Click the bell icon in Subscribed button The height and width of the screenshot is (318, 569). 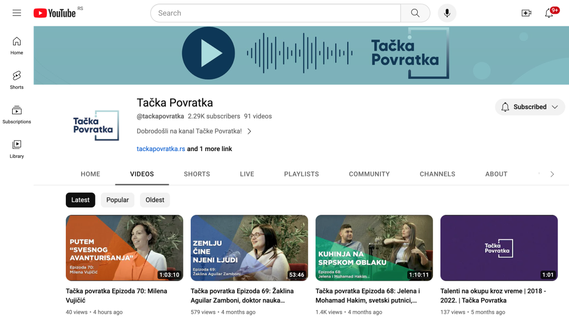coord(505,107)
